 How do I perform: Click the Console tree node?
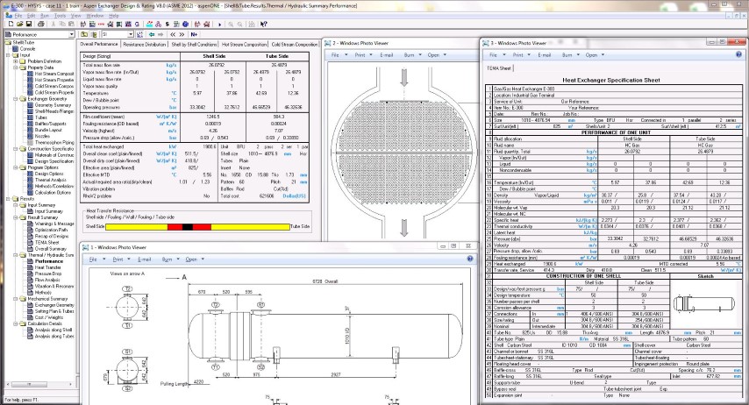27,48
